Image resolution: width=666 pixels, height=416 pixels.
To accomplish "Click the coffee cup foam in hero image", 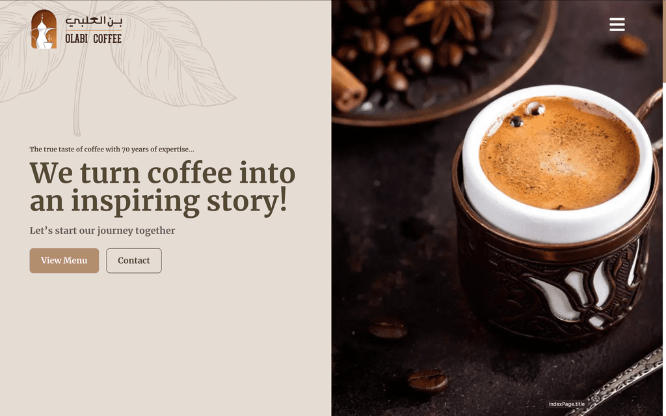I will pyautogui.click(x=559, y=153).
